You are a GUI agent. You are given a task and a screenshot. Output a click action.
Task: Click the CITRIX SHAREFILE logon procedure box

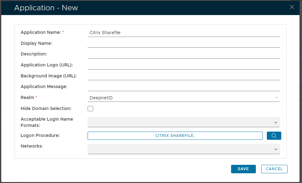(175, 136)
